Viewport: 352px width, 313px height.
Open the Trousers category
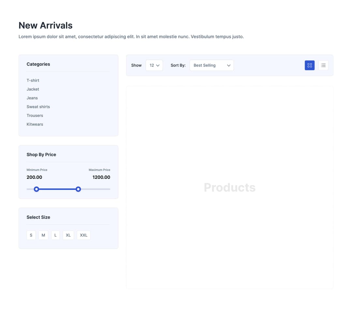pos(35,115)
